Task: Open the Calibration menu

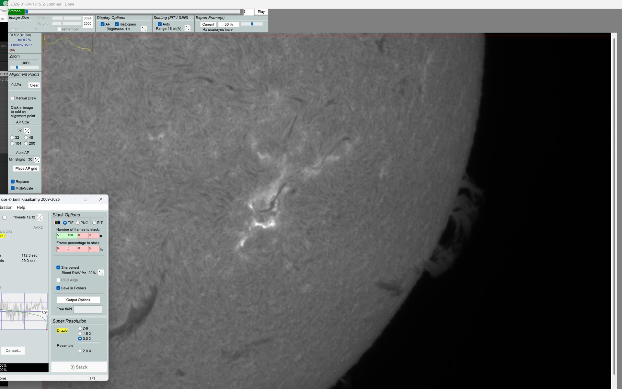Action: (6, 207)
